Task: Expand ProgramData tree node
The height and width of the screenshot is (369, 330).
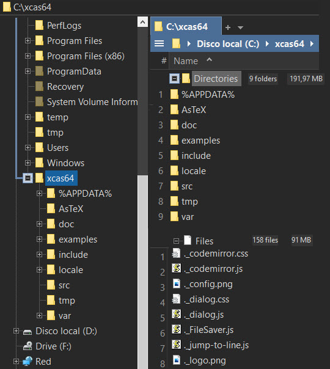Action: (28, 71)
